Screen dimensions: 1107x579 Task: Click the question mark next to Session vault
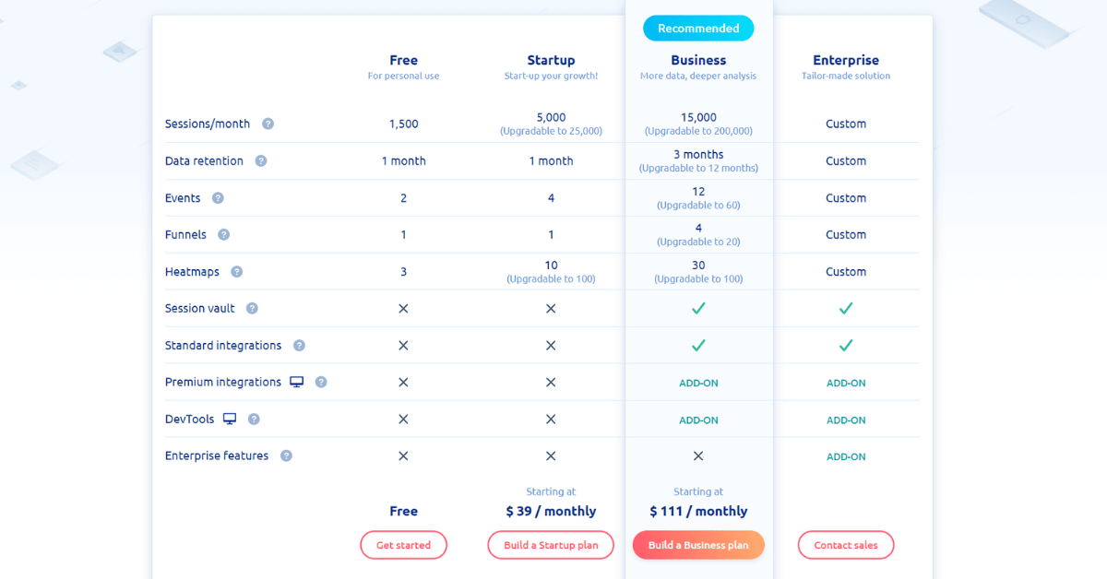(x=252, y=309)
